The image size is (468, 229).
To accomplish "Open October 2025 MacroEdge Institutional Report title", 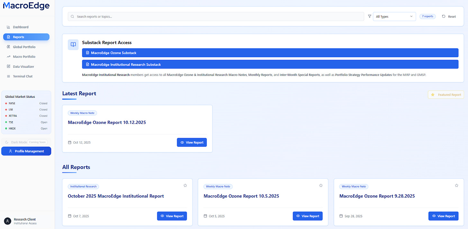I will click(x=116, y=196).
